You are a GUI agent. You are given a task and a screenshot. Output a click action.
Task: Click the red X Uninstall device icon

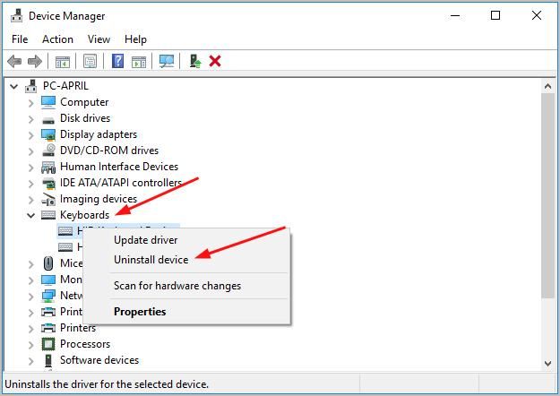215,62
